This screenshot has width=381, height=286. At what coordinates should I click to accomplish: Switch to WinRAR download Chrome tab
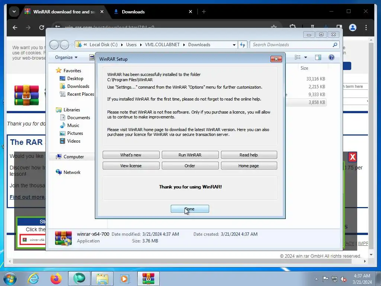(x=64, y=12)
